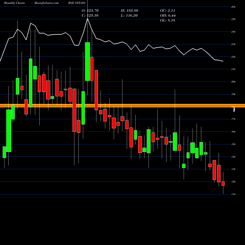245x245 pixels.
Task: Click the 266 price axis label
Action: coord(233,7)
